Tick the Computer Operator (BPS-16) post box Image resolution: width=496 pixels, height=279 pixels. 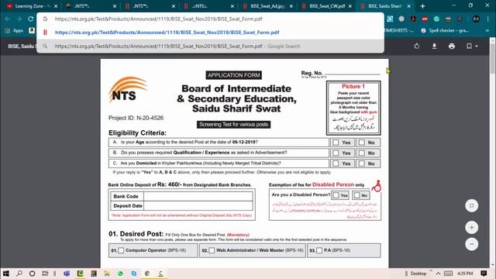pyautogui.click(x=121, y=250)
